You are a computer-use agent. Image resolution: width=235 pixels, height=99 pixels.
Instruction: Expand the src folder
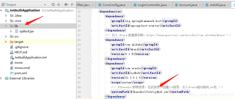click(x=6, y=36)
